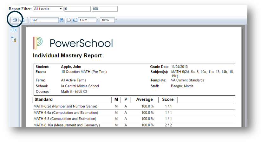Click student name Apple, John
The height and width of the screenshot is (142, 261).
tap(71, 67)
